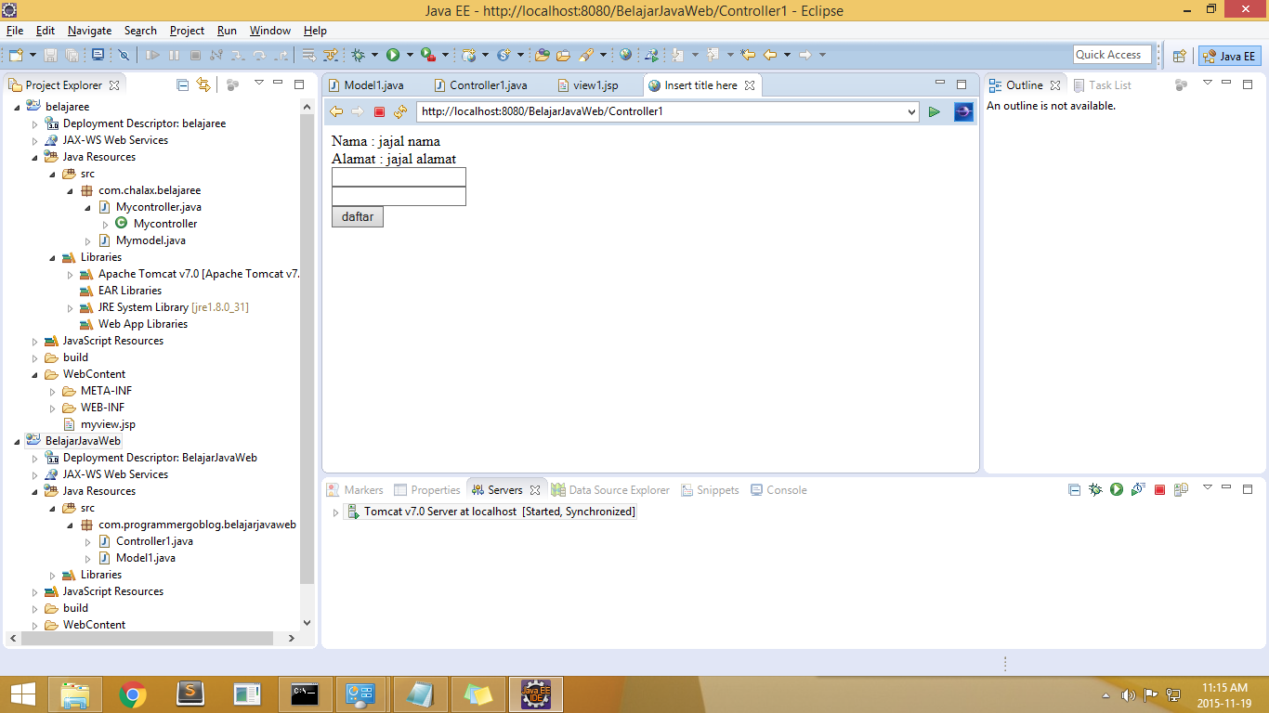This screenshot has height=713, width=1269.
Task: Click the Open Type folder icon
Action: coord(543,56)
